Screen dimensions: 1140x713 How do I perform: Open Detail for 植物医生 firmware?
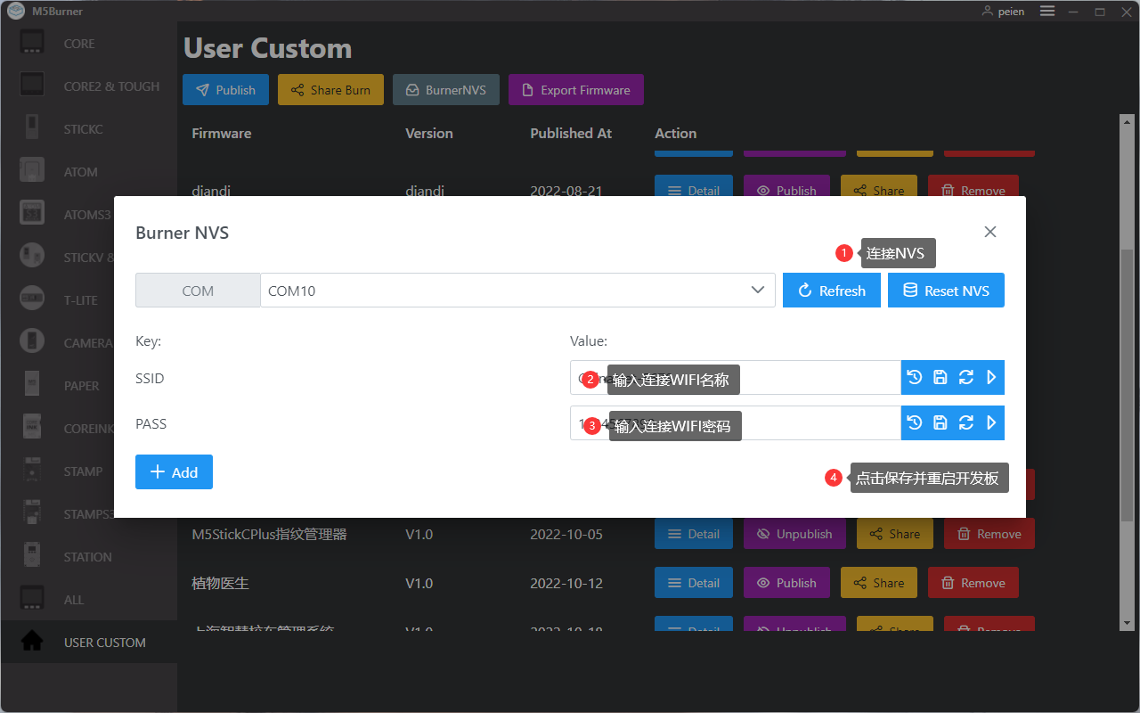pos(694,583)
